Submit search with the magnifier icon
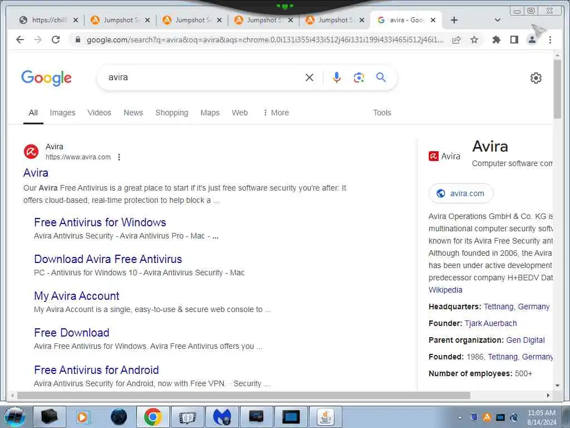 tap(381, 77)
